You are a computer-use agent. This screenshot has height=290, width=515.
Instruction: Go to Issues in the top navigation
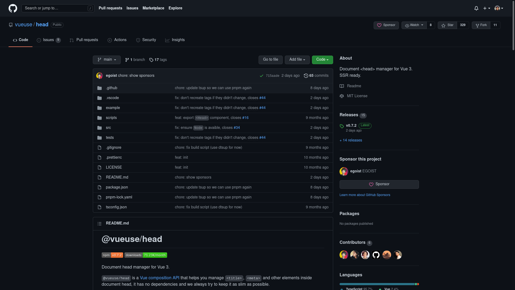tap(132, 8)
